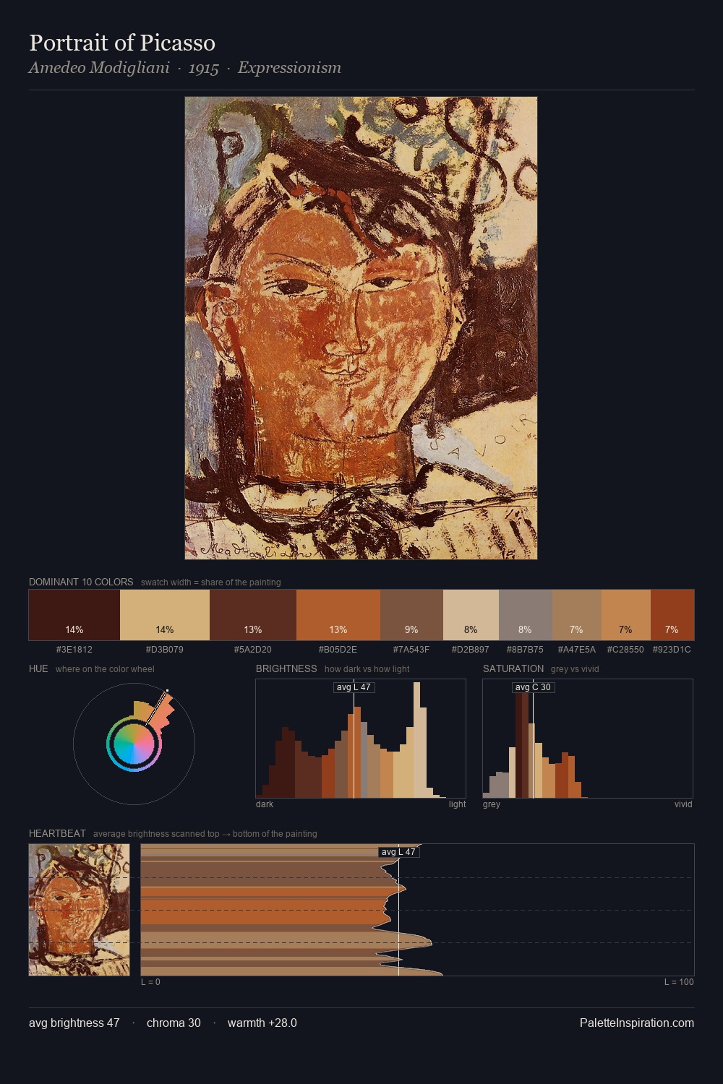Click the #3E1812 dark brown swatch
This screenshot has height=1084, width=723.
coord(74,615)
